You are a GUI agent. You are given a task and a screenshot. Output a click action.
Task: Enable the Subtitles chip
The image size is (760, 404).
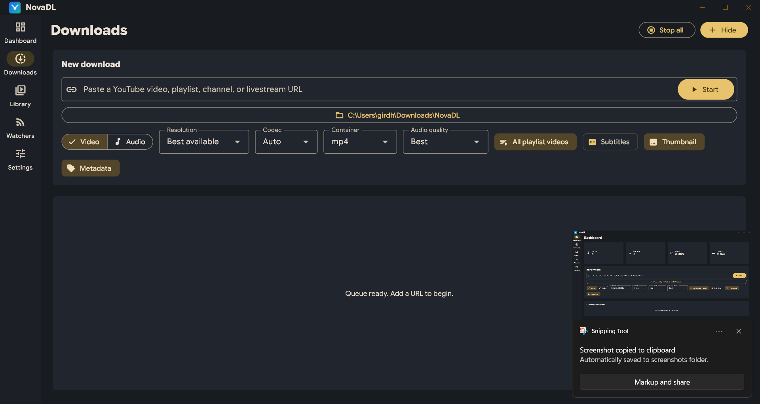(610, 142)
